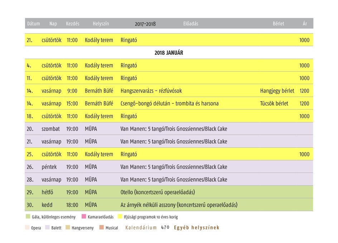Image resolution: width=338 pixels, height=243 pixels.
Task: Click the Kezdés column header
Action: pos(73,24)
